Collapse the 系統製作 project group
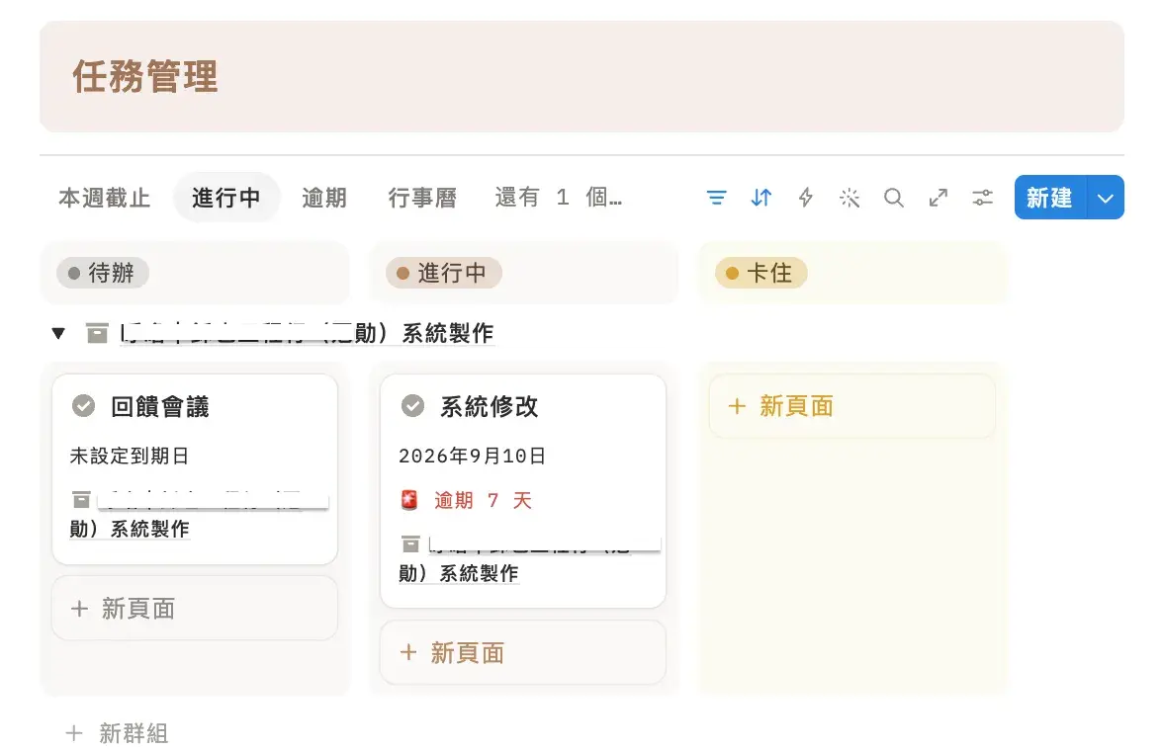Screen dimensions: 1163x751 [58, 334]
